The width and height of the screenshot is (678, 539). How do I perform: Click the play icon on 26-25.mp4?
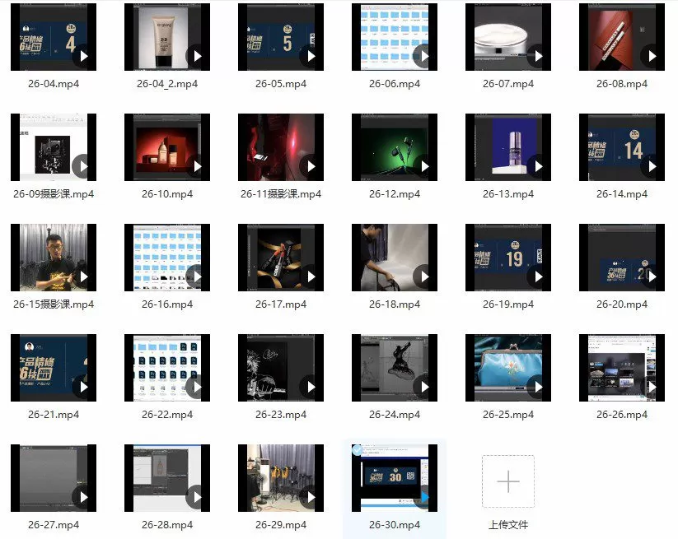click(x=538, y=387)
